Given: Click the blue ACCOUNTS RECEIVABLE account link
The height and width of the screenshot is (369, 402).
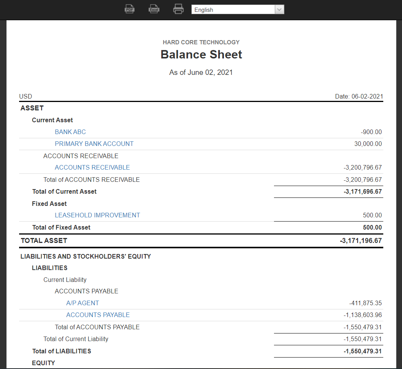Looking at the screenshot, I should pos(92,167).
